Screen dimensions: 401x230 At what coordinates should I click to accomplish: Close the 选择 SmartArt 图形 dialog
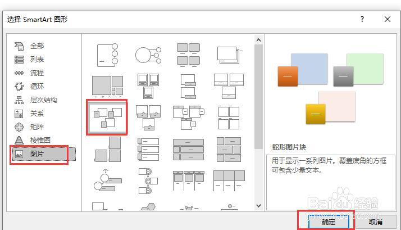click(x=388, y=19)
